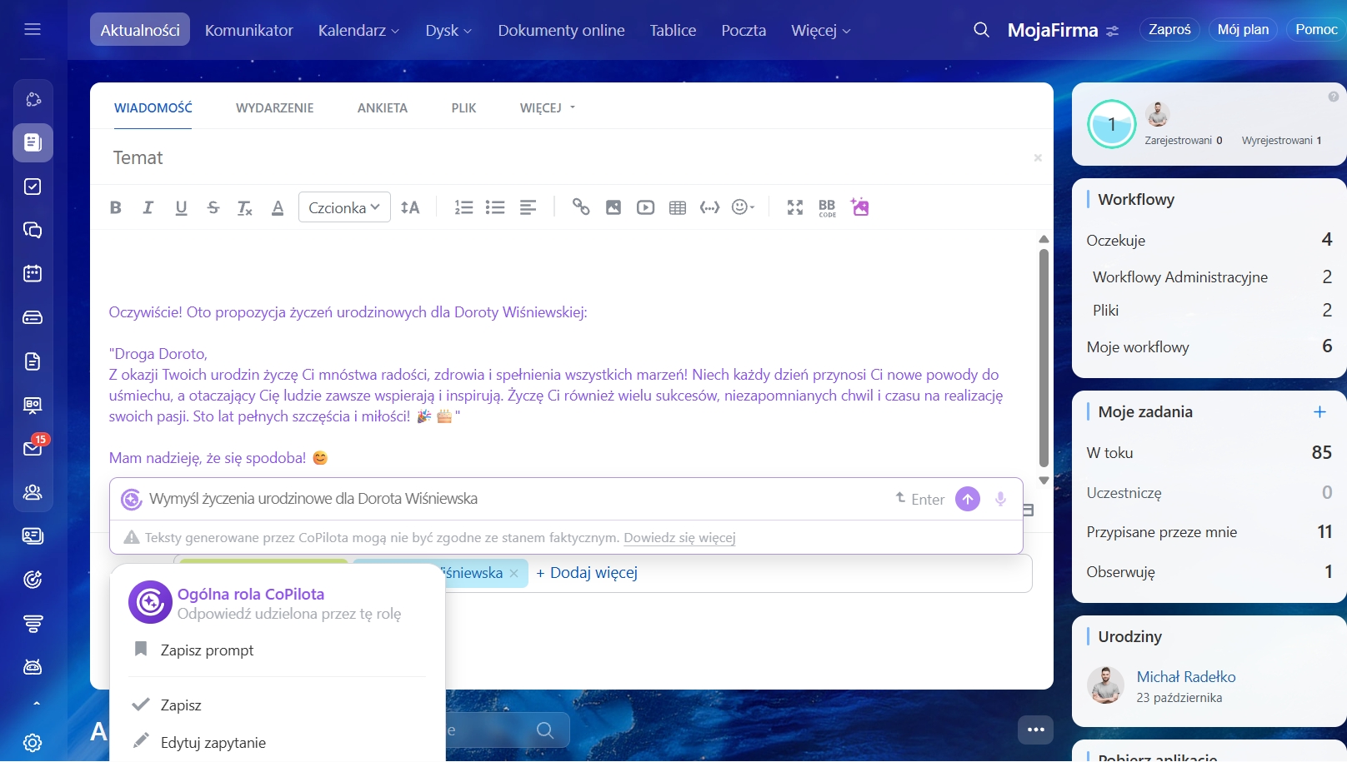The width and height of the screenshot is (1347, 762).
Task: Click the Temat subject field
Action: (567, 158)
